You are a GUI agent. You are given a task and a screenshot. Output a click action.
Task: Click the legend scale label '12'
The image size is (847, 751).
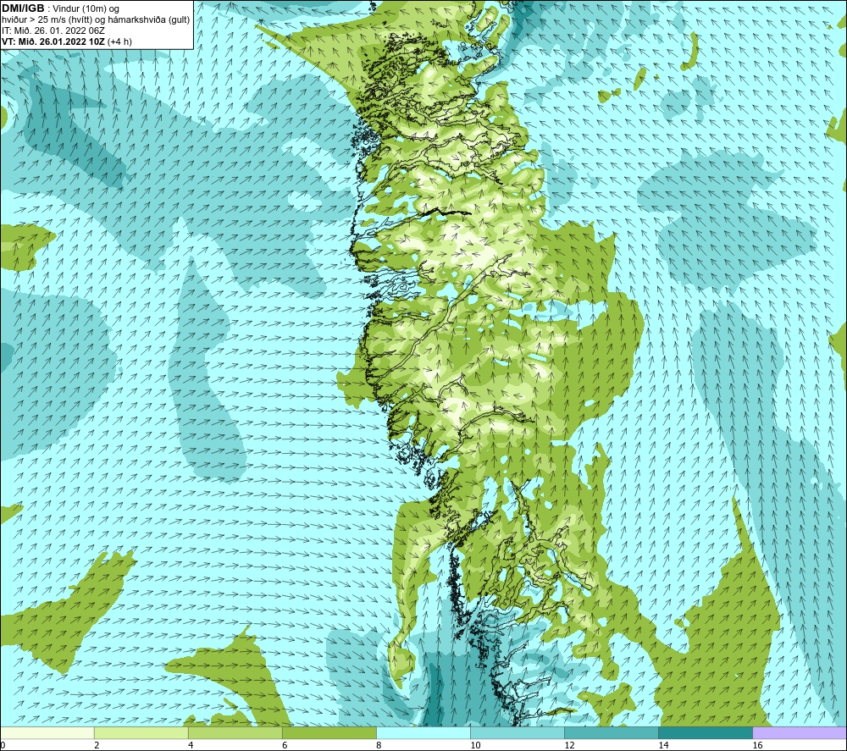[569, 745]
